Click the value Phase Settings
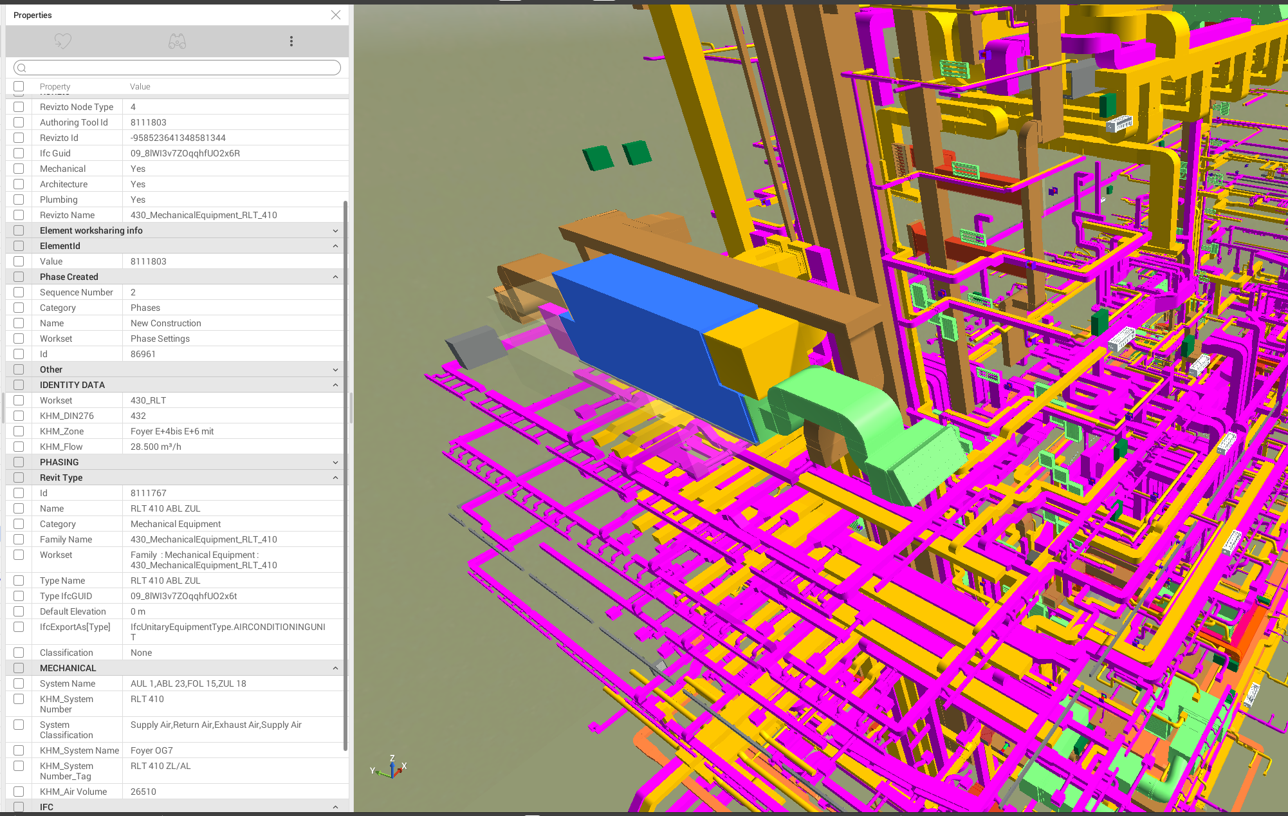1288x816 pixels. pyautogui.click(x=160, y=338)
